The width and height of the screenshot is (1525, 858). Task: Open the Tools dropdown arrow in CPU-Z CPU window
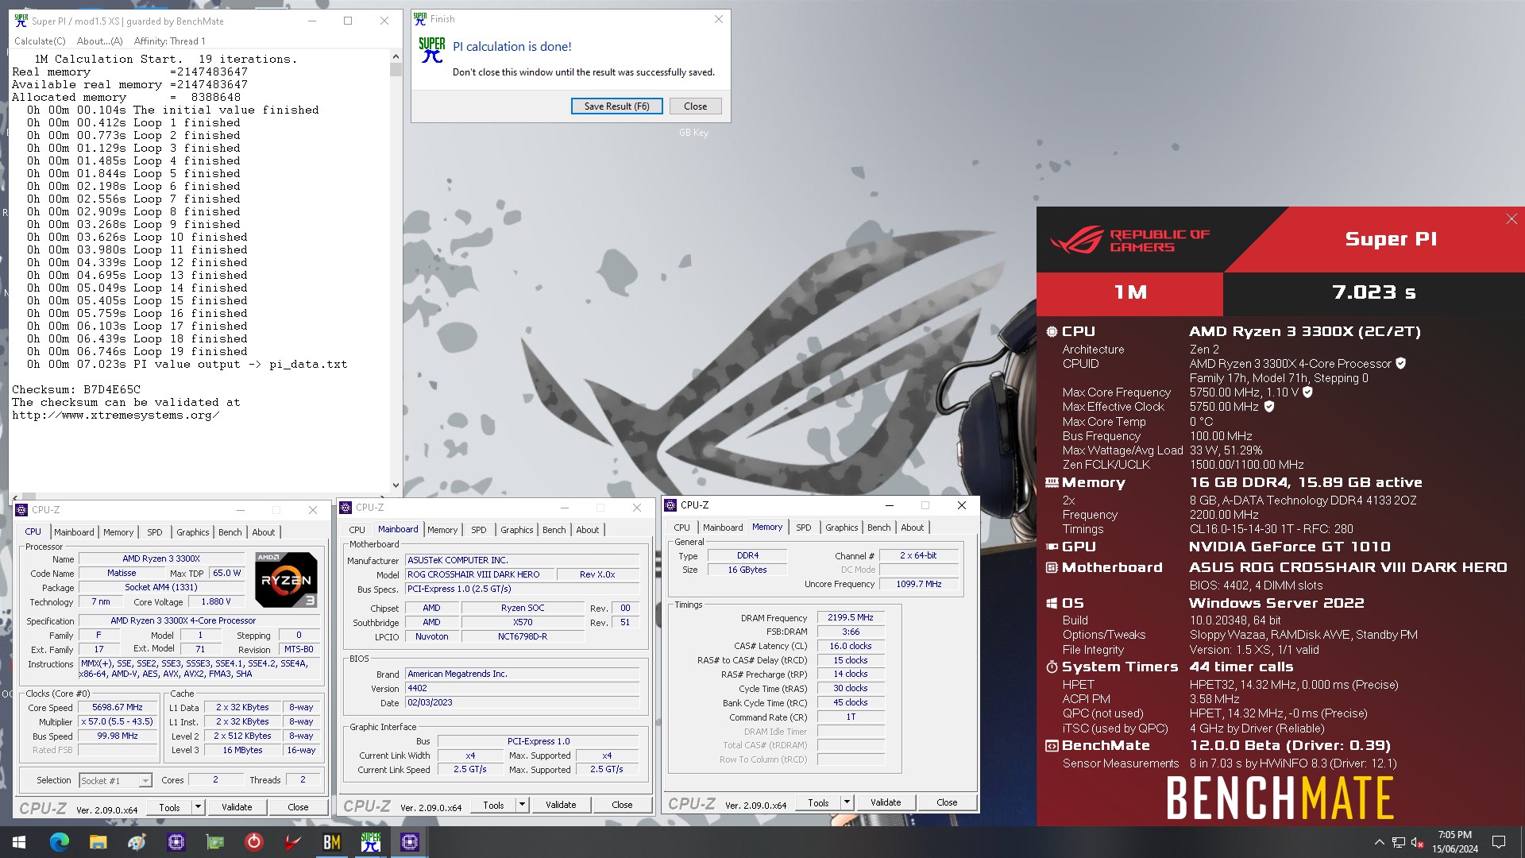[197, 807]
